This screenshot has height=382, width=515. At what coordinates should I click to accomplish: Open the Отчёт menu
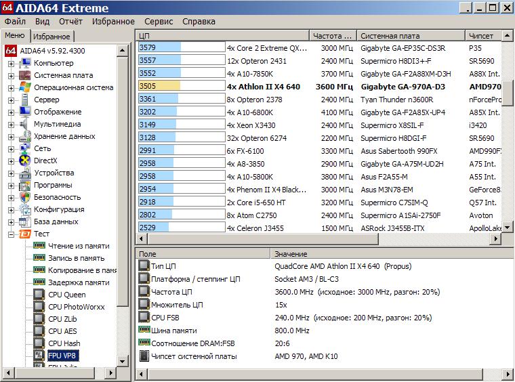click(x=70, y=21)
